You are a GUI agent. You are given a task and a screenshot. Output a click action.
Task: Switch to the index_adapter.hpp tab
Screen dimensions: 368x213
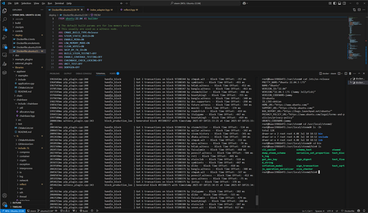coord(99,10)
